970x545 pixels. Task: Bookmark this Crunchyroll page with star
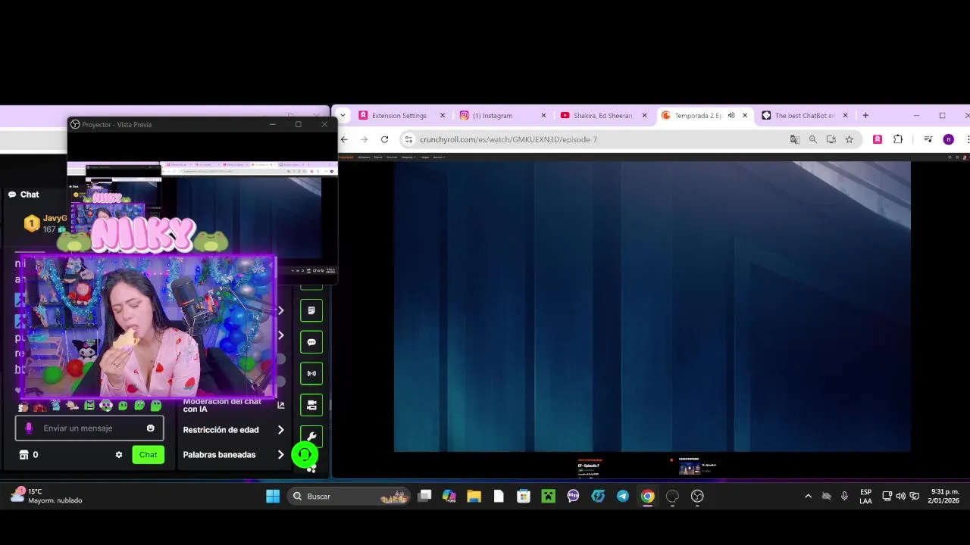click(850, 139)
